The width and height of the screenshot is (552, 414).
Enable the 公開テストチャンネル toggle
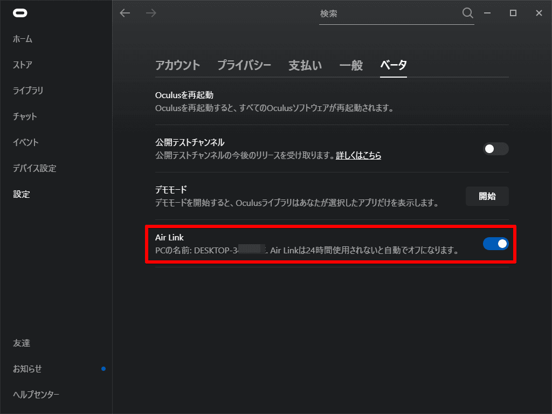[495, 149]
